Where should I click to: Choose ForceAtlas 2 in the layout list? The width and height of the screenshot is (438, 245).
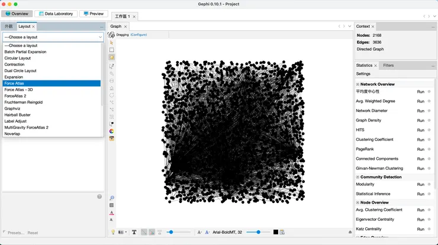click(51, 96)
